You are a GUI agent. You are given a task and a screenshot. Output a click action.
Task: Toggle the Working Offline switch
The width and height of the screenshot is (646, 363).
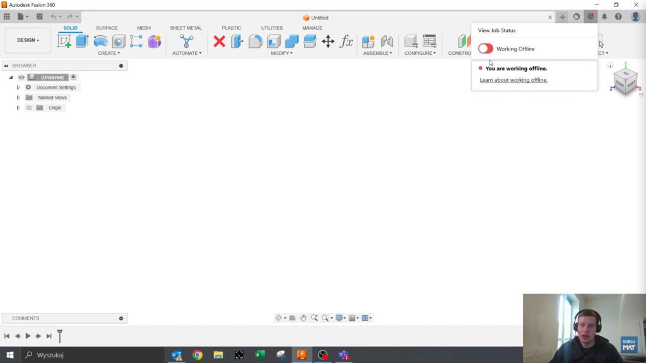tap(486, 49)
